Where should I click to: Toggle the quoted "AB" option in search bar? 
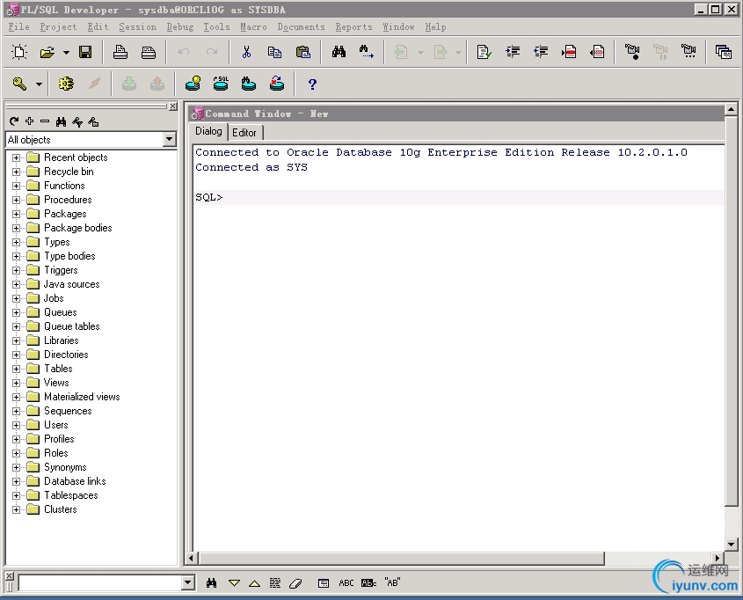(x=392, y=582)
